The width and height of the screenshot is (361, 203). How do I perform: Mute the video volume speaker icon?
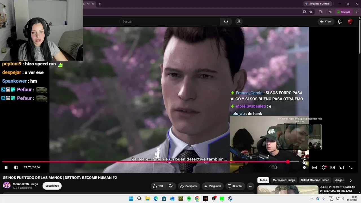pyautogui.click(x=16, y=167)
